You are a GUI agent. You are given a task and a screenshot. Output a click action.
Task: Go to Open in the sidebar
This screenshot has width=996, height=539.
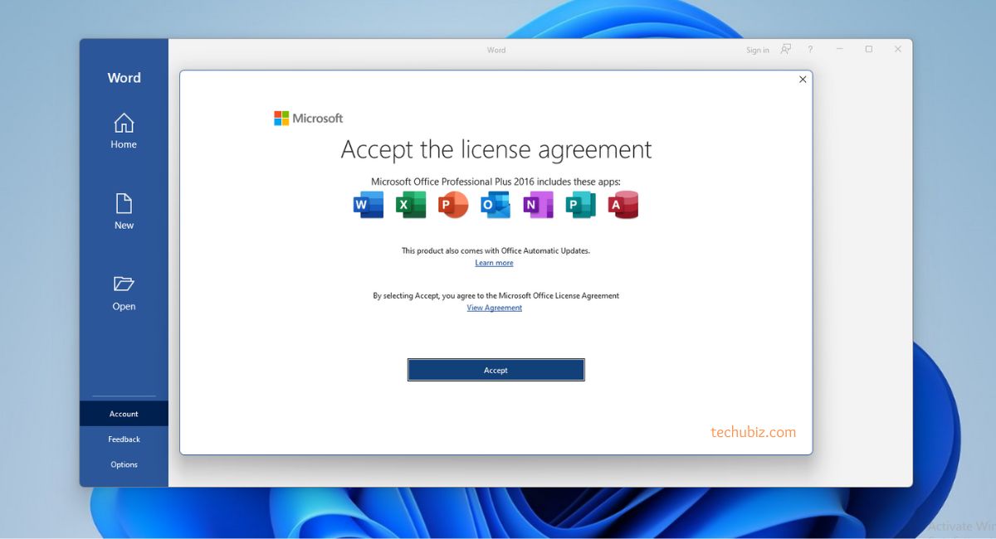pyautogui.click(x=124, y=293)
